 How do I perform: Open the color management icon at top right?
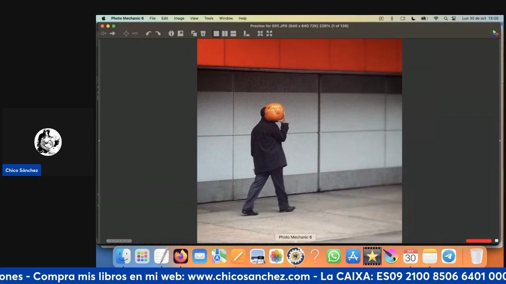click(x=495, y=34)
